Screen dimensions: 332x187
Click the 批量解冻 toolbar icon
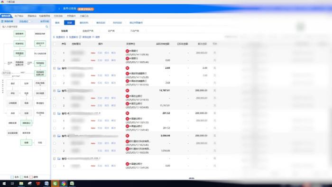(67, 37)
